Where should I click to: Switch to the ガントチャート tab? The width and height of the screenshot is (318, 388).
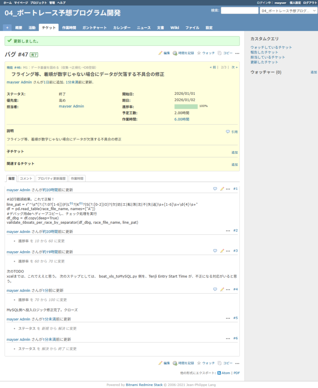pyautogui.click(x=94, y=28)
